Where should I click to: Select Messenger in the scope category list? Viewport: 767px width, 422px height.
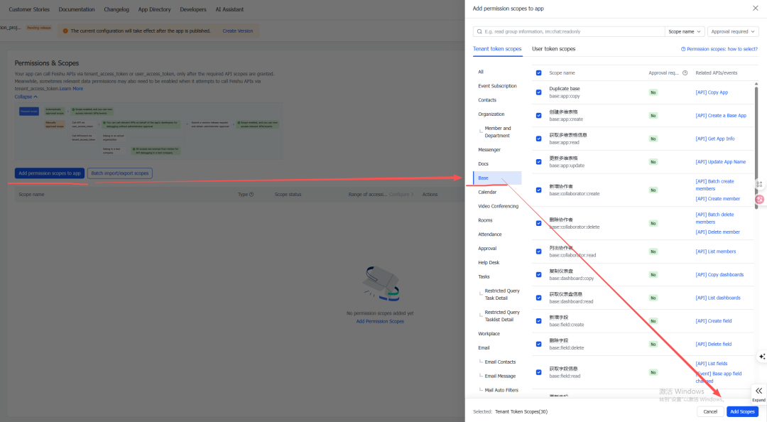pos(489,150)
